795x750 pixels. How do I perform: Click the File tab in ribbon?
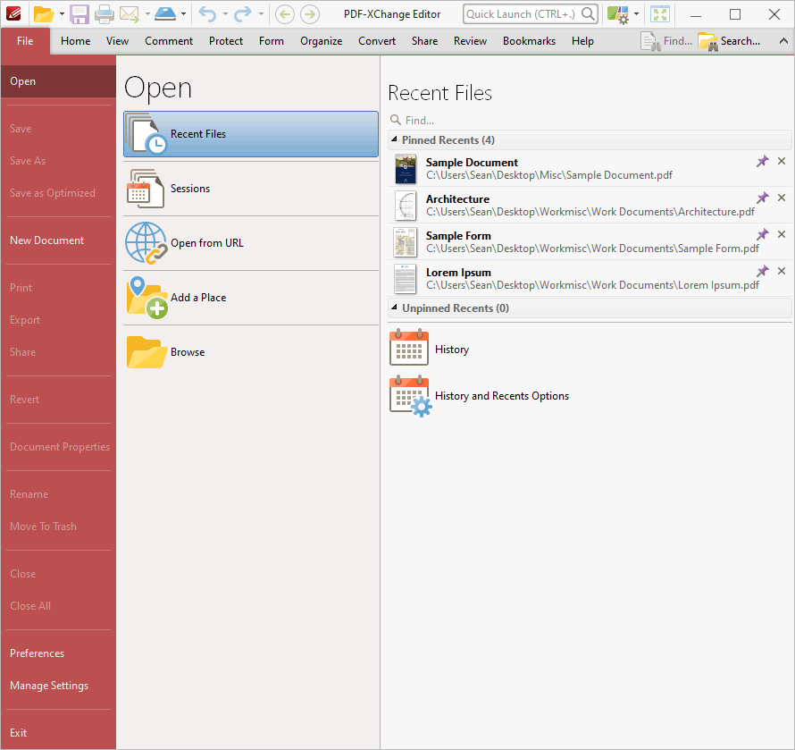(25, 41)
